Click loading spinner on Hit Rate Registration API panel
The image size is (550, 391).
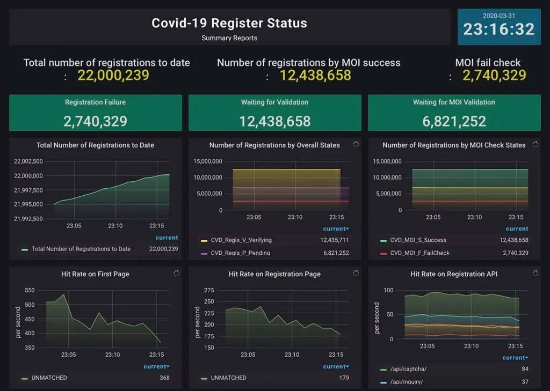pyautogui.click(x=535, y=274)
